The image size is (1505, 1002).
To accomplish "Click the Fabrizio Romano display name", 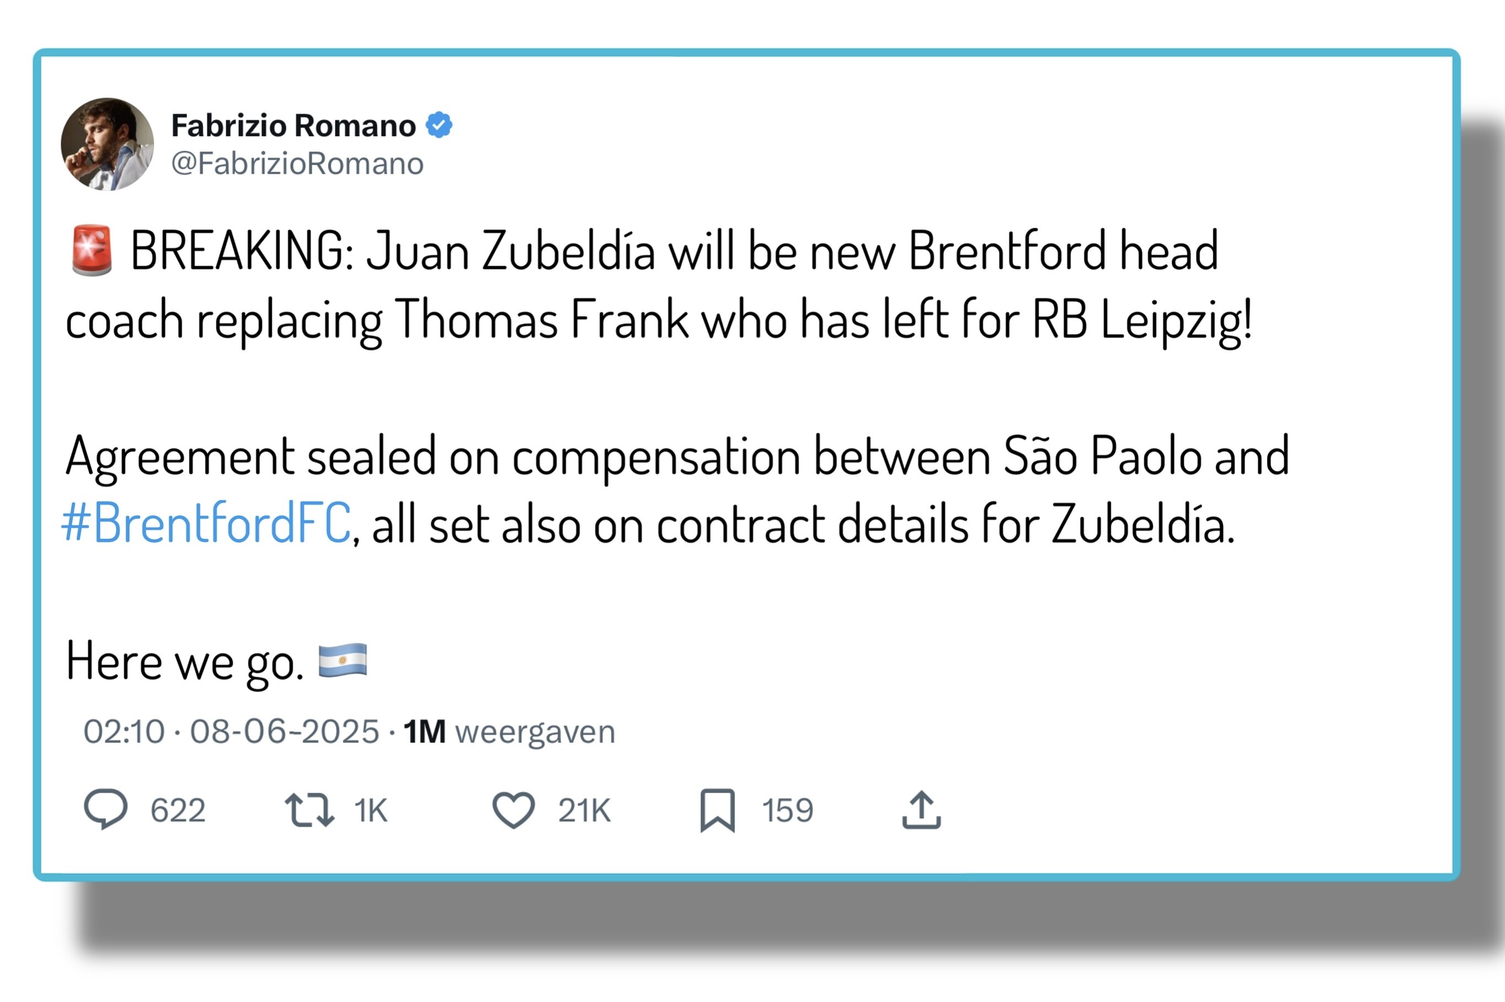I will point(293,125).
